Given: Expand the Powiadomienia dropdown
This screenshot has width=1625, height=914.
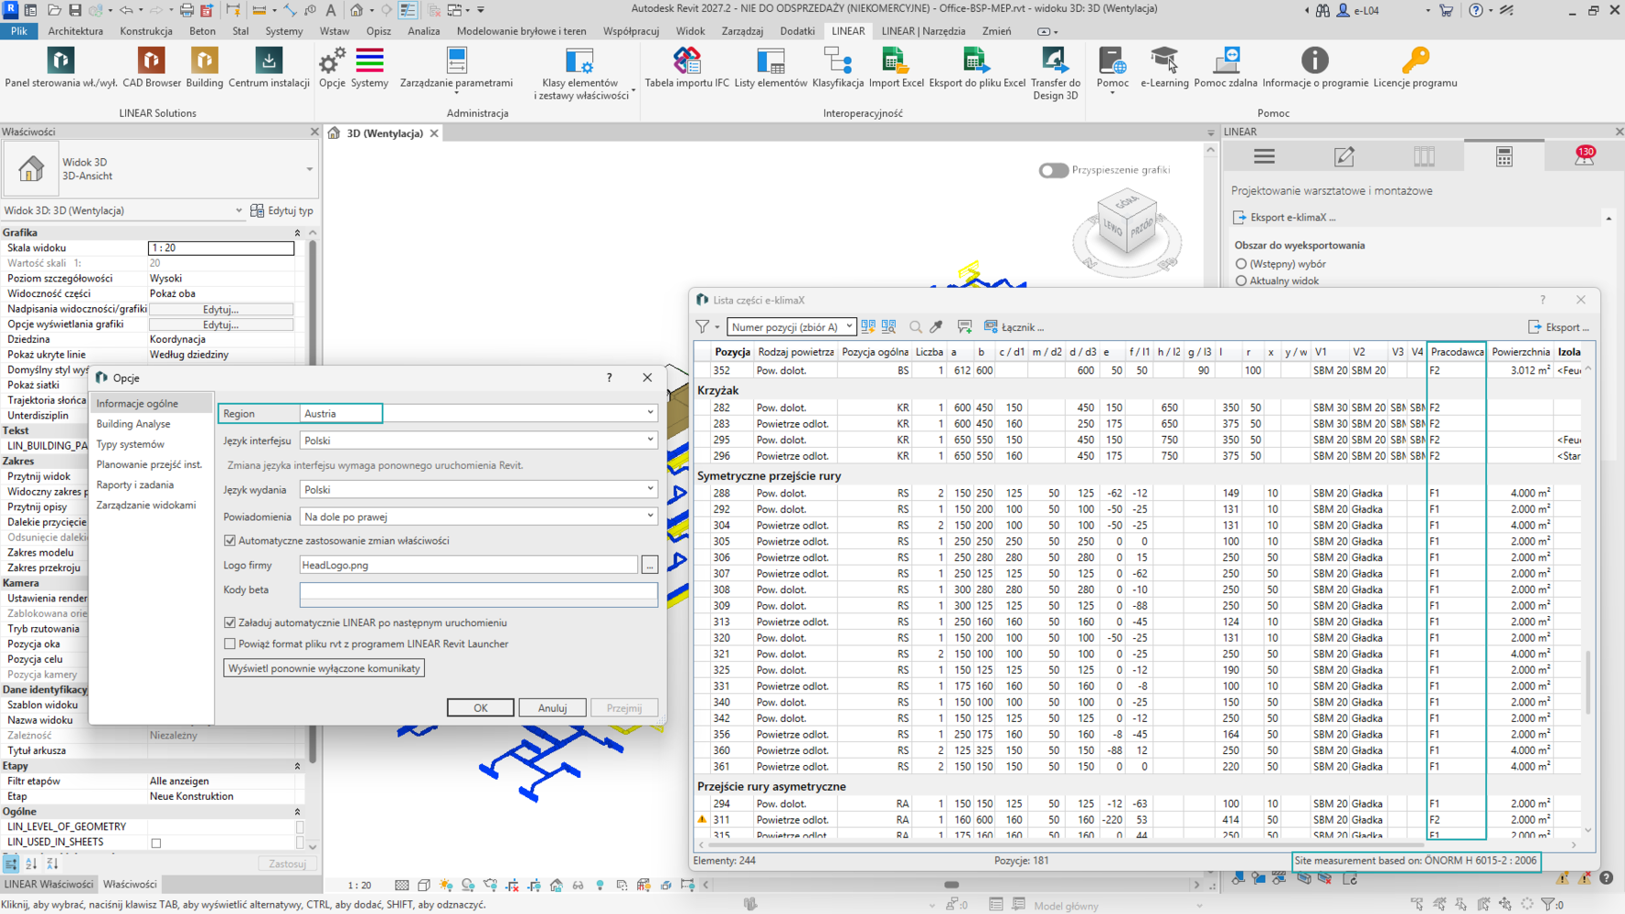Looking at the screenshot, I should (478, 516).
